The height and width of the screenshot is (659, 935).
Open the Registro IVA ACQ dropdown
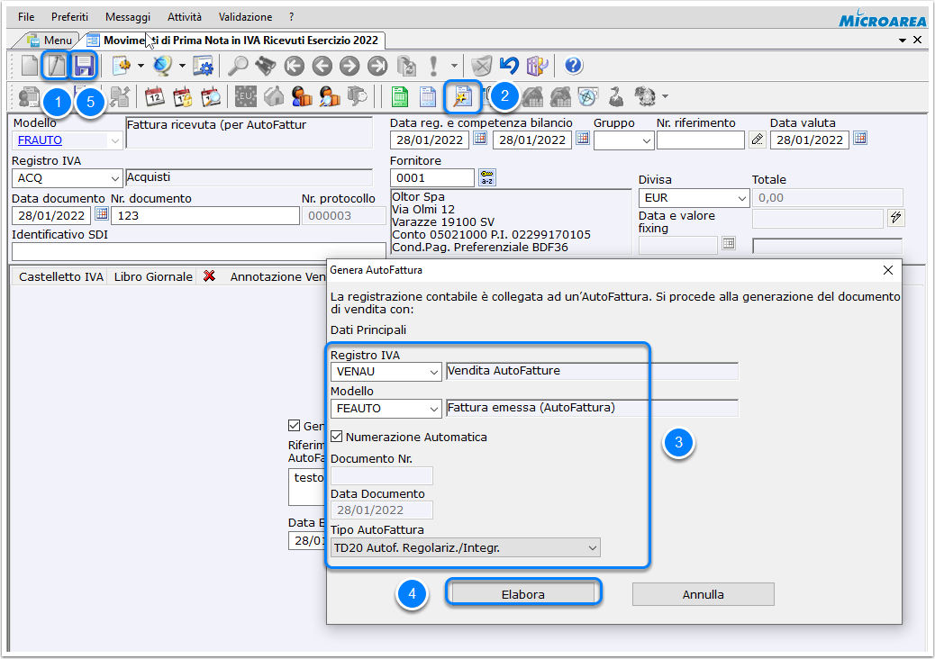click(115, 179)
